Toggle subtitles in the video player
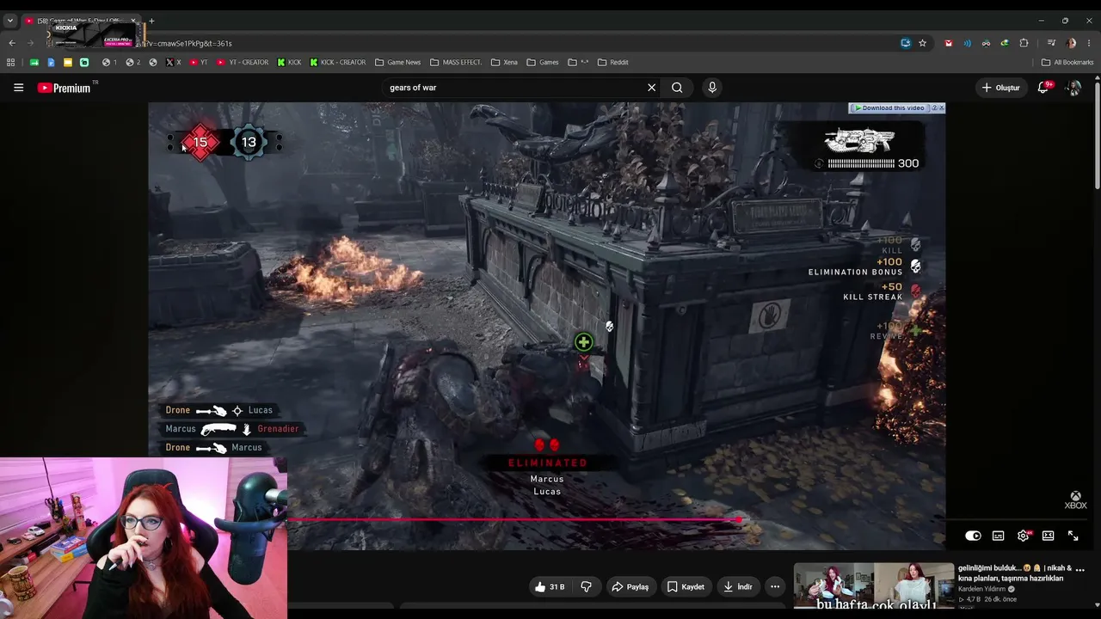1101x619 pixels. tap(998, 536)
